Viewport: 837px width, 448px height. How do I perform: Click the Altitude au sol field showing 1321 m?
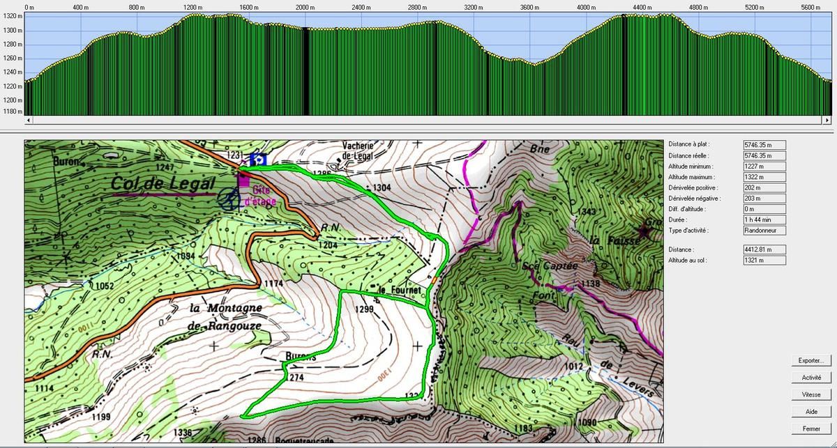tap(765, 261)
